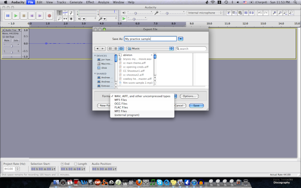Image resolution: width=301 pixels, height=188 pixels.
Task: Click Fit Project in window icon
Action: [x=291, y=13]
